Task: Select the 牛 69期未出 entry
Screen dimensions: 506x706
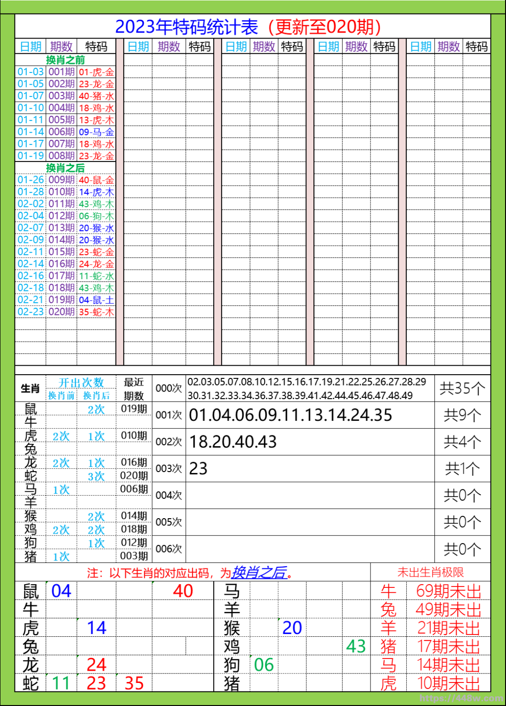Action: tap(431, 592)
